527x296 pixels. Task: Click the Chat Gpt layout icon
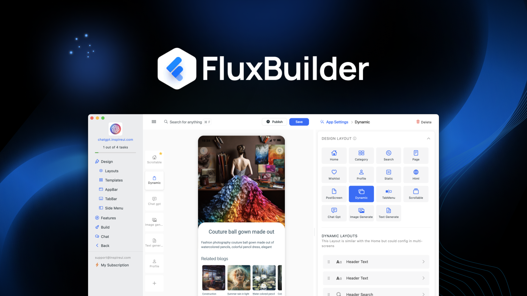click(333, 212)
